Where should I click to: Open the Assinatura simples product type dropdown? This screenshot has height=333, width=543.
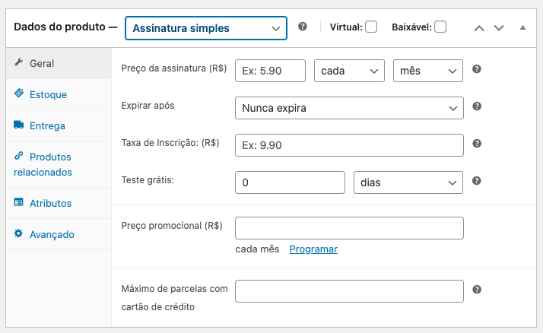(x=206, y=28)
